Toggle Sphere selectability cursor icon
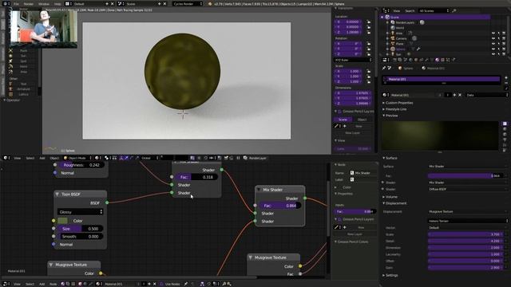 tap(498, 49)
